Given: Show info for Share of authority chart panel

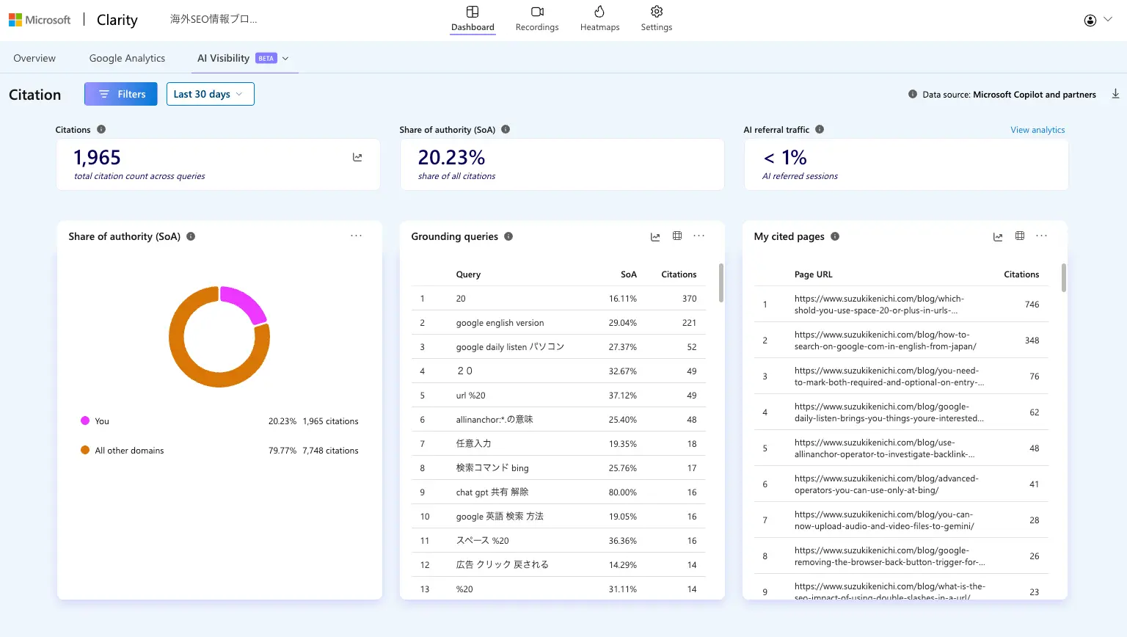Looking at the screenshot, I should click(191, 236).
